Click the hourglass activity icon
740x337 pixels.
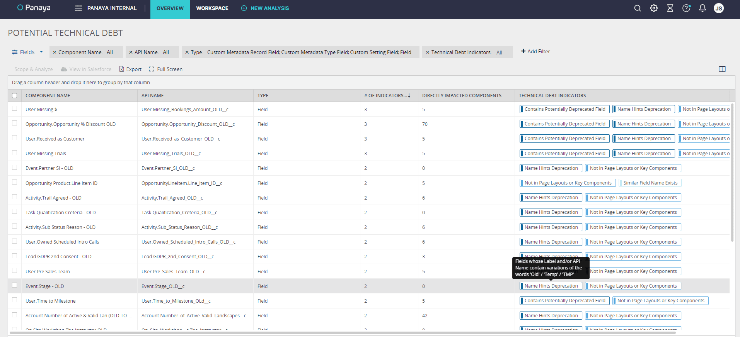click(670, 8)
